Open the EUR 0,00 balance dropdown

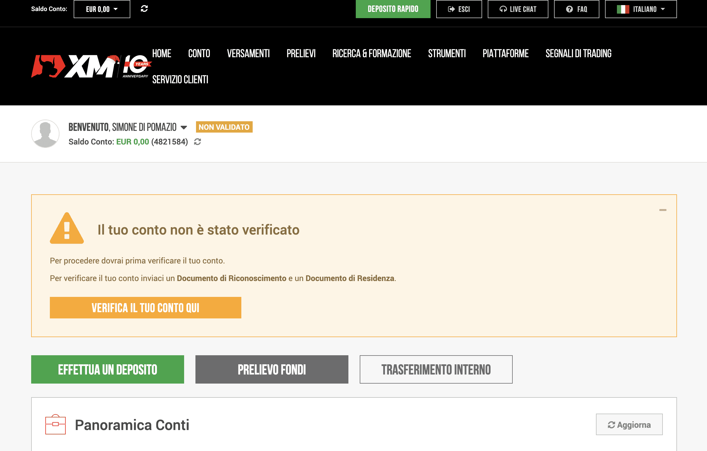click(x=102, y=9)
